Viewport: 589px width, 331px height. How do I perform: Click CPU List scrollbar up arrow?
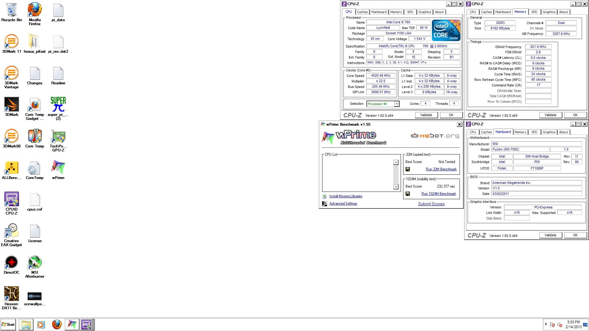coord(396,162)
